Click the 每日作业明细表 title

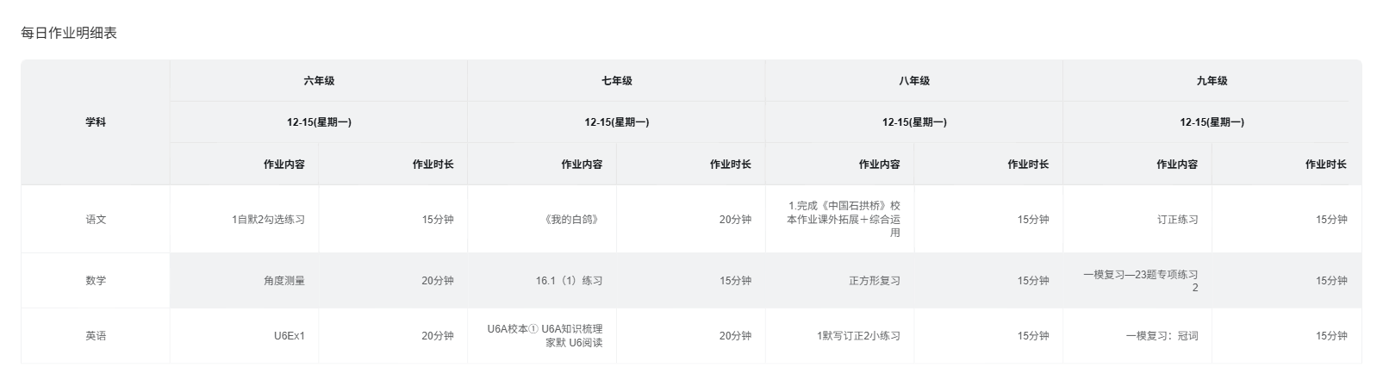[x=69, y=34]
